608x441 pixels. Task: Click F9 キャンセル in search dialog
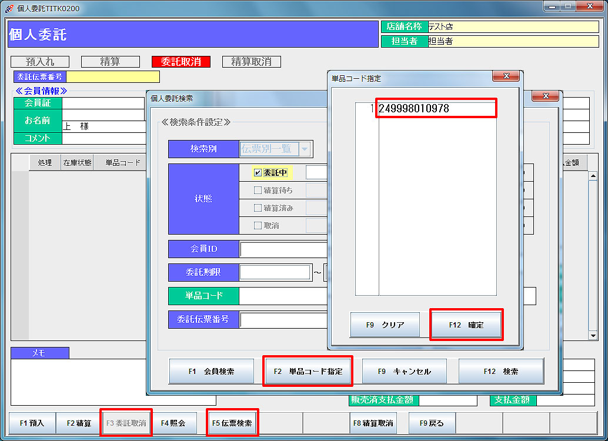click(x=405, y=371)
